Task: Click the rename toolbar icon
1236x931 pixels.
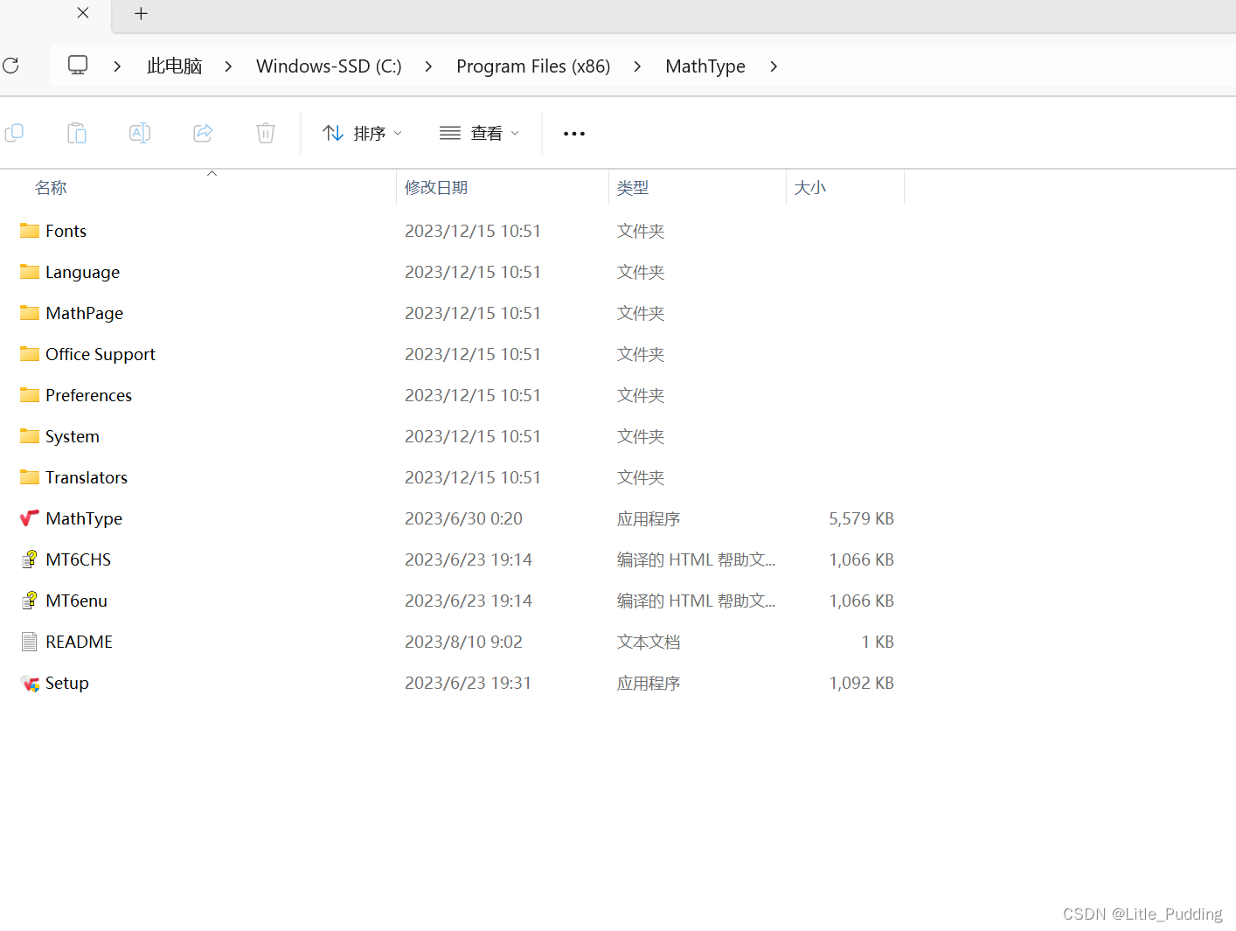Action: pyautogui.click(x=140, y=133)
